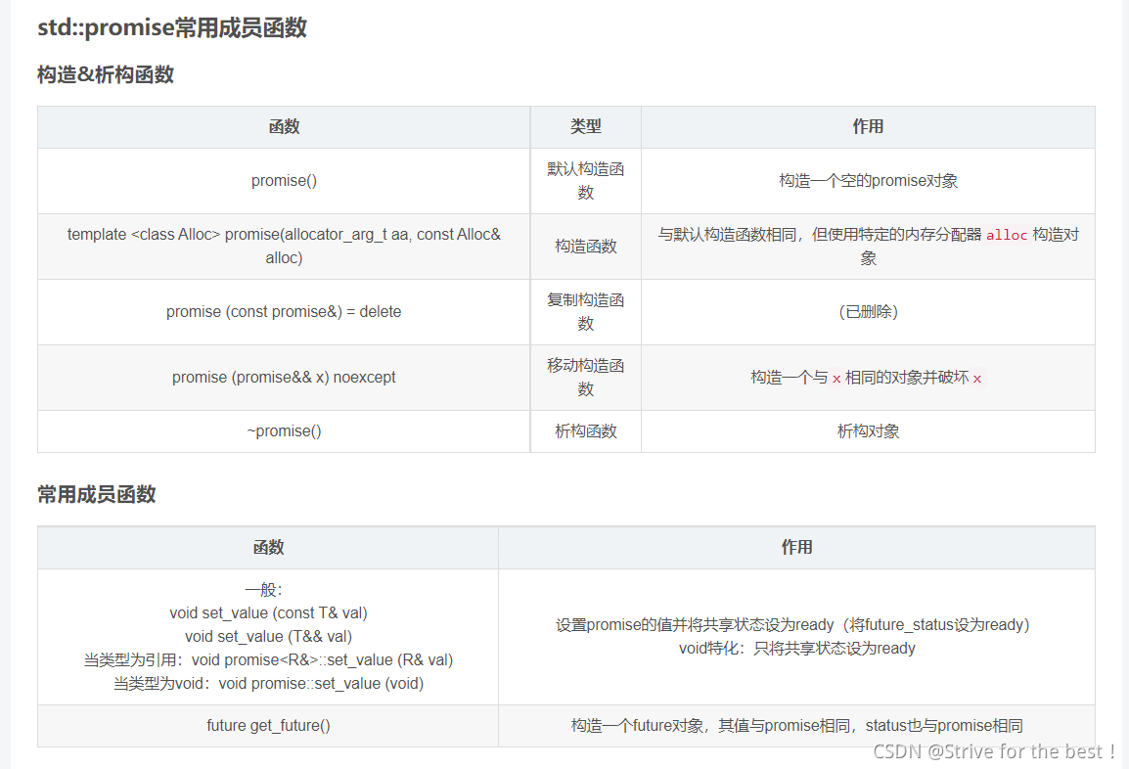Click the '函数' header in the constructor table
Image resolution: width=1129 pixels, height=769 pixels.
click(x=284, y=127)
